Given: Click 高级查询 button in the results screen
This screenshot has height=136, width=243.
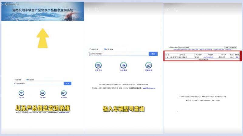Looking at the screenshot, I should pyautogui.click(x=233, y=47).
